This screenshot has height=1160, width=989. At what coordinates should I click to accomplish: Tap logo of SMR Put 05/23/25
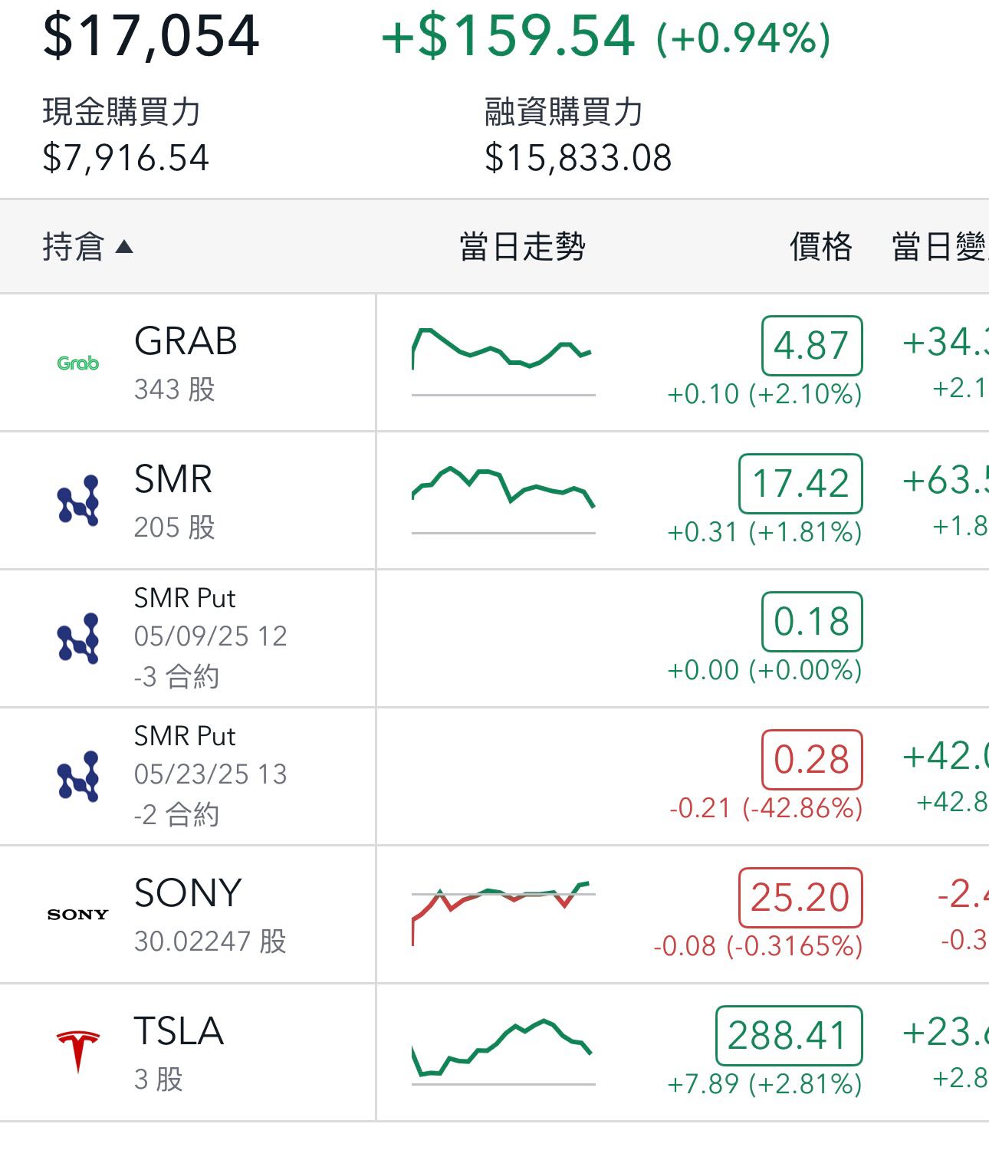(78, 776)
